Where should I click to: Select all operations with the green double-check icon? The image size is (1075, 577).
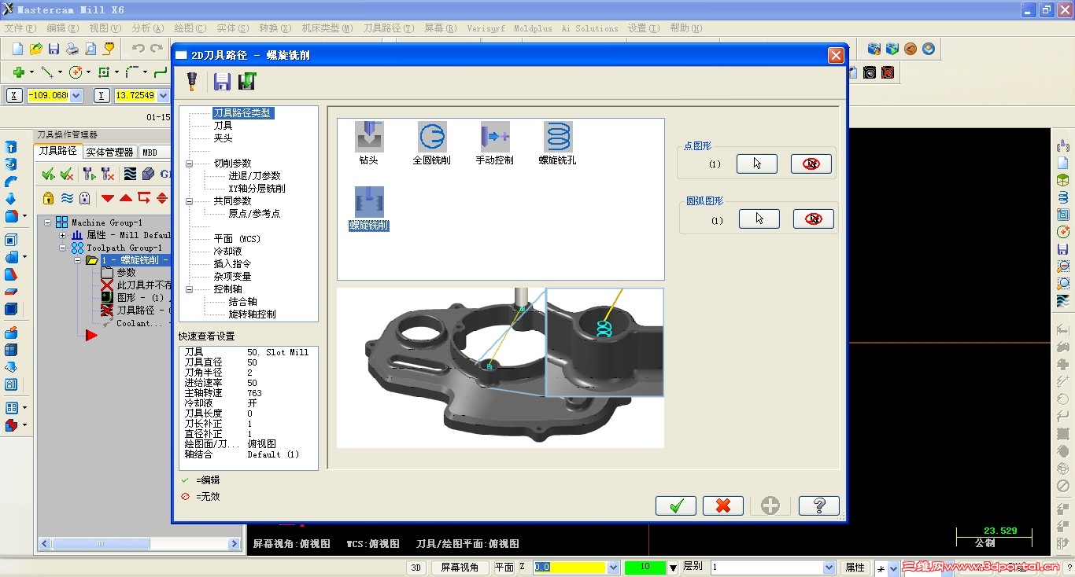(49, 174)
